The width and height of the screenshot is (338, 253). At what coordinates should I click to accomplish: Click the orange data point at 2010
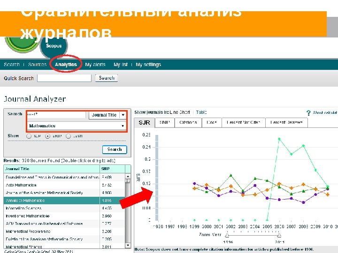(328, 194)
